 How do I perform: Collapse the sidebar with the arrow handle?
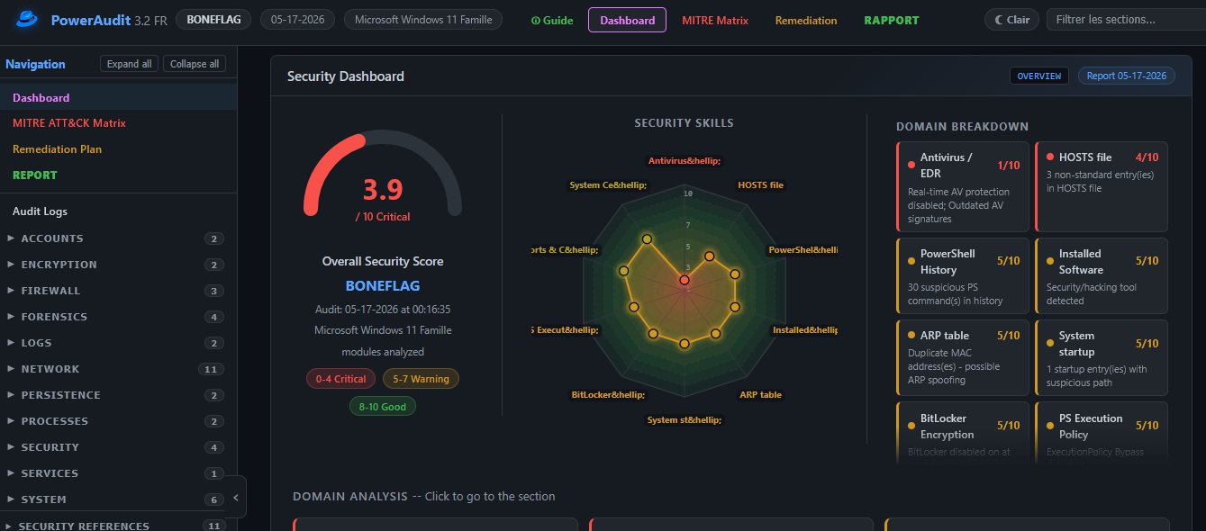point(235,497)
